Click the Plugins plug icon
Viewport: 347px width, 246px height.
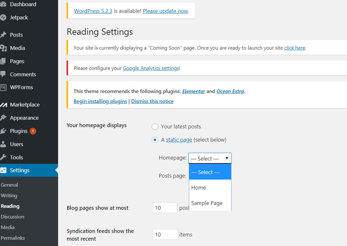[x=3, y=131]
